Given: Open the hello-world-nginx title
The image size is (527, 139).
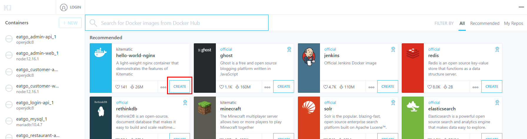Looking at the screenshot, I should pos(136,56).
